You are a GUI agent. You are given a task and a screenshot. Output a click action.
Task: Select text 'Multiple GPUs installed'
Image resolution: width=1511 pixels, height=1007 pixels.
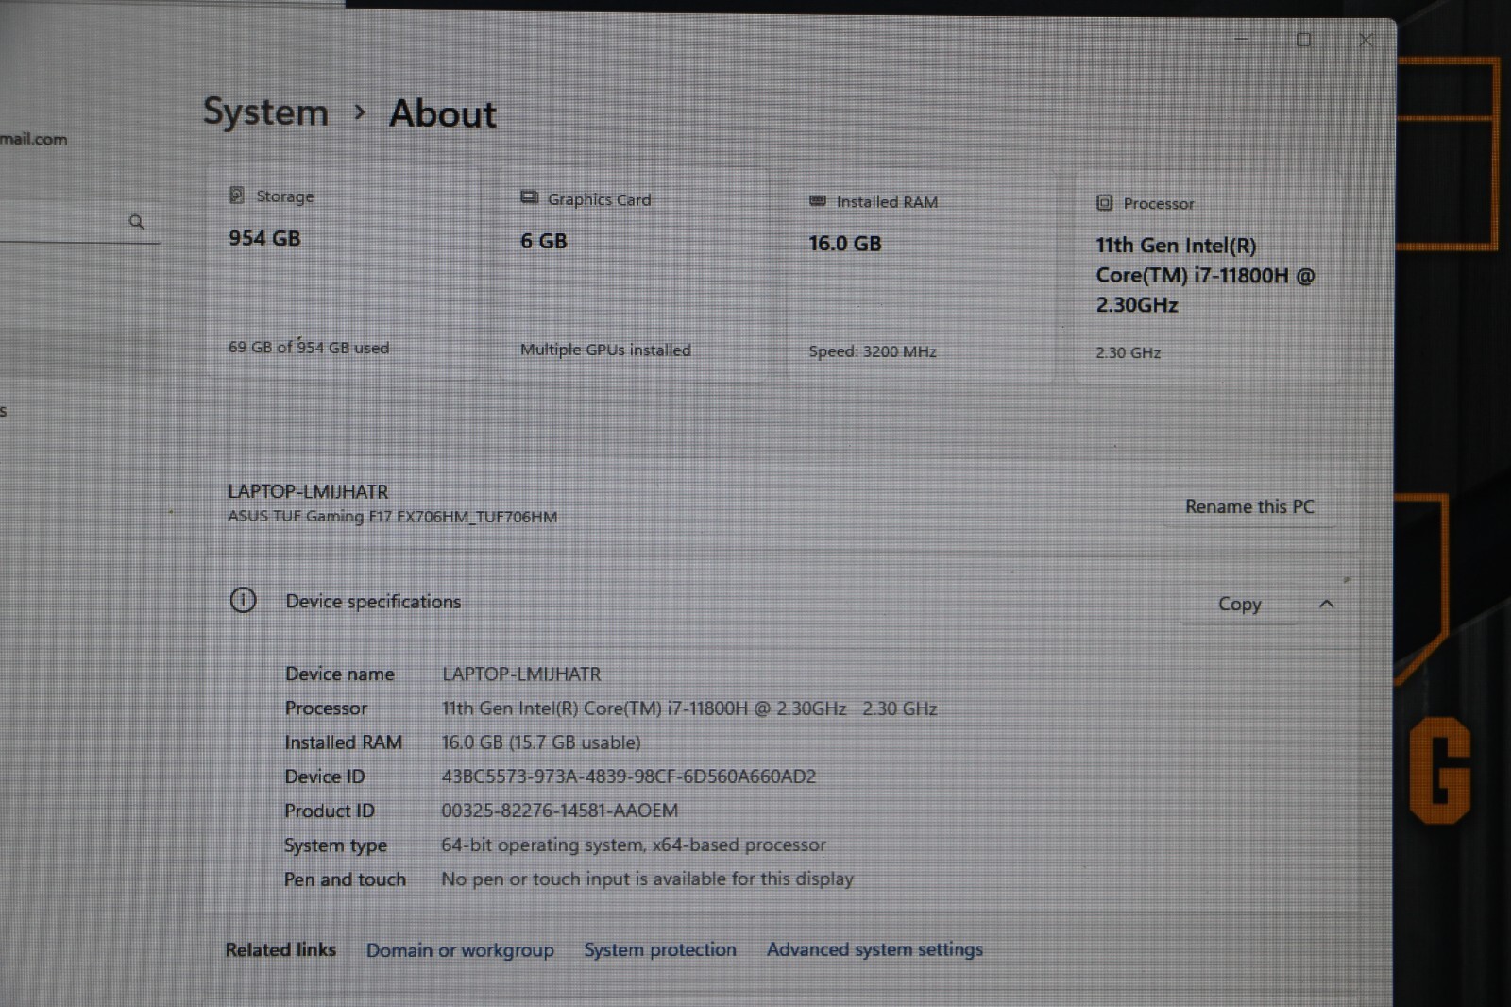point(605,350)
